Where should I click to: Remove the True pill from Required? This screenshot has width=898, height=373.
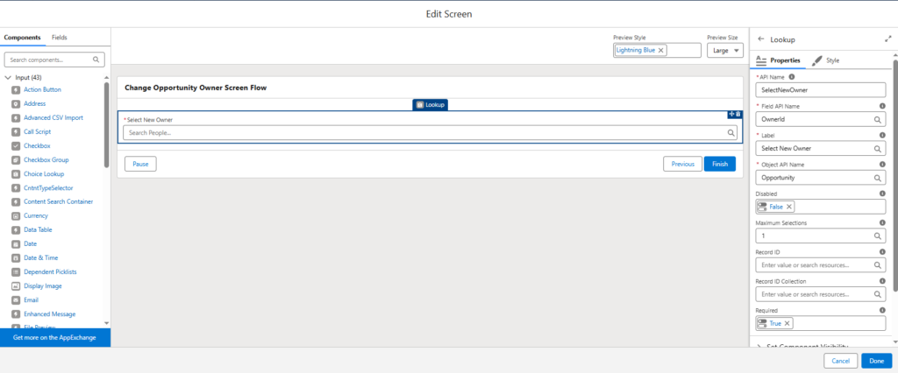[x=788, y=323]
